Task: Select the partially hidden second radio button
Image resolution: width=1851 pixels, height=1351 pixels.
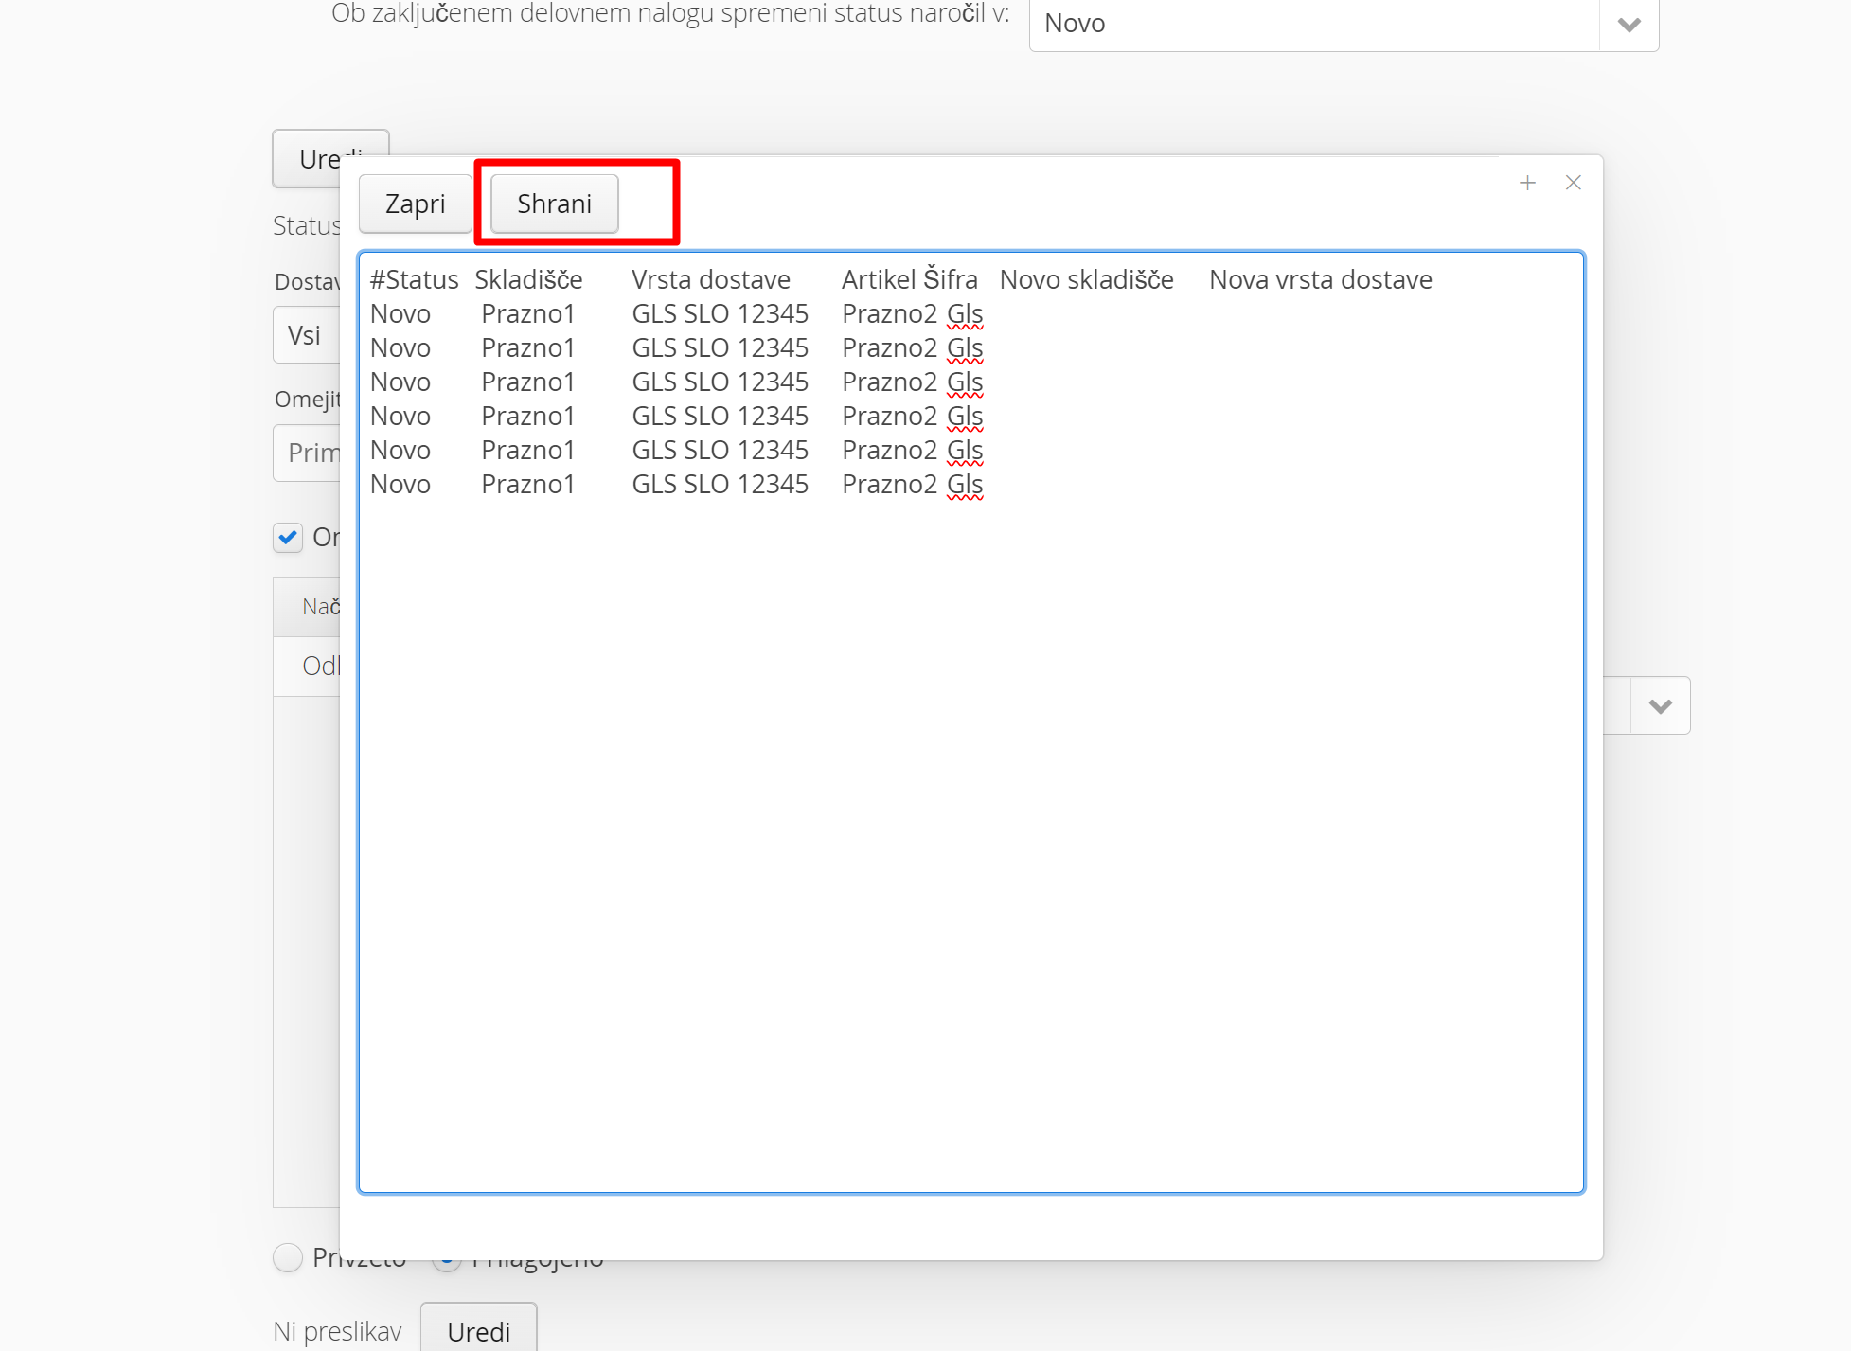Action: pyautogui.click(x=446, y=1264)
